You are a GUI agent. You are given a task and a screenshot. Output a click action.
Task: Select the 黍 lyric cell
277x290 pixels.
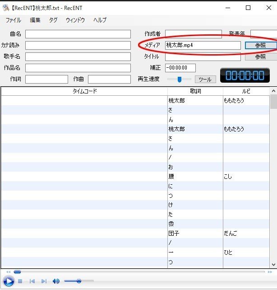(x=195, y=224)
